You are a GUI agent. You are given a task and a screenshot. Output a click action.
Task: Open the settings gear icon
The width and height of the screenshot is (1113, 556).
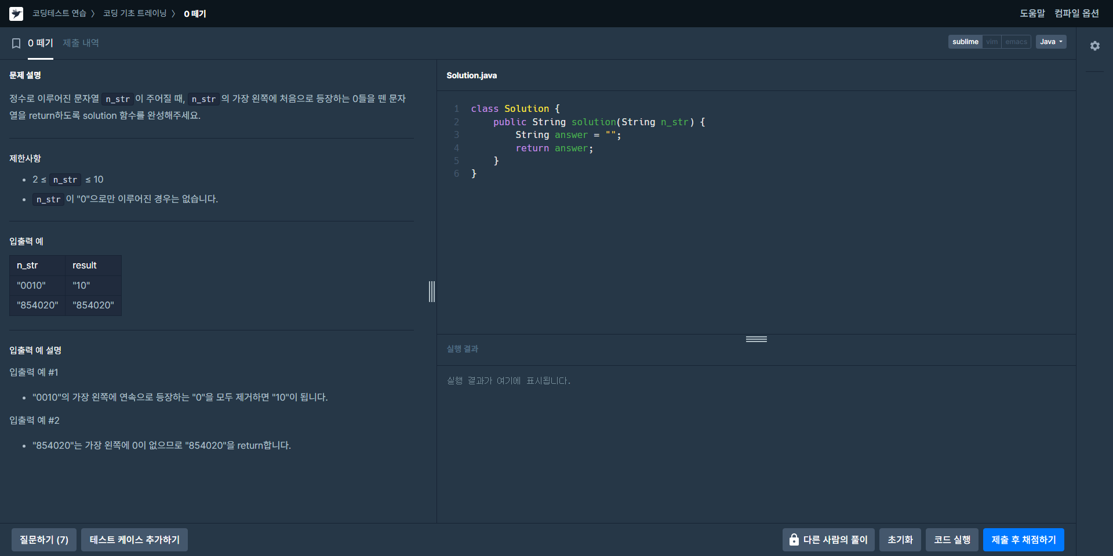click(1094, 46)
